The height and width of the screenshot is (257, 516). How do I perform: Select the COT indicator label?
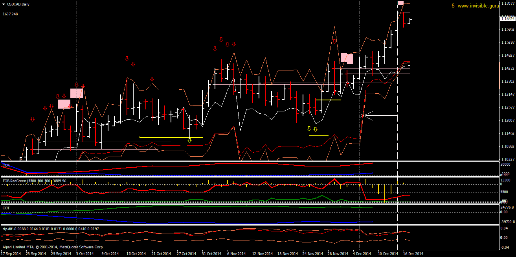coord(6,207)
